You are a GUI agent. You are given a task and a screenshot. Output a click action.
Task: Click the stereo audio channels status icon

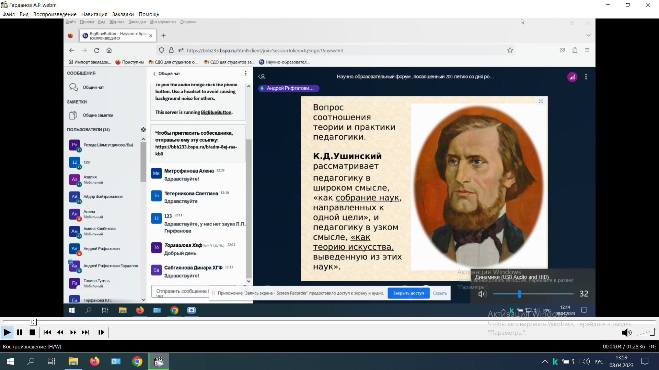click(652, 347)
